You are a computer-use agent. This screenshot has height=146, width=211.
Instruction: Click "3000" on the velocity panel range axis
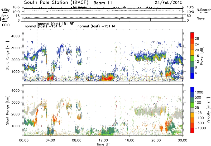click(x=15, y=102)
